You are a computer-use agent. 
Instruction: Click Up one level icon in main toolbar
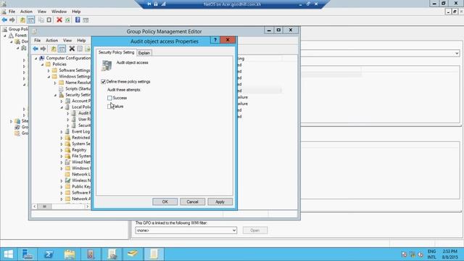pyautogui.click(x=22, y=20)
